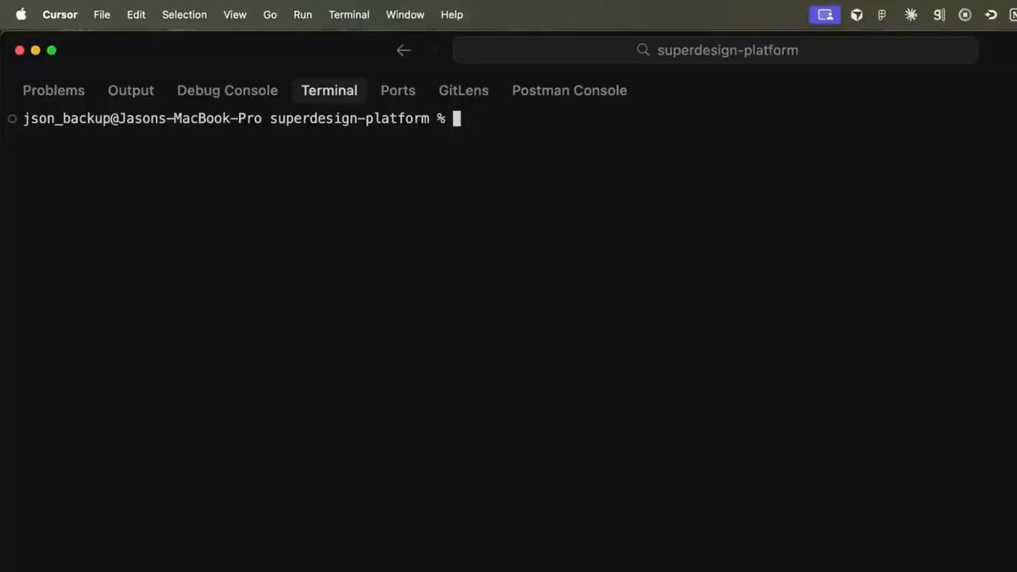
Task: Open the Run menu
Action: click(303, 14)
